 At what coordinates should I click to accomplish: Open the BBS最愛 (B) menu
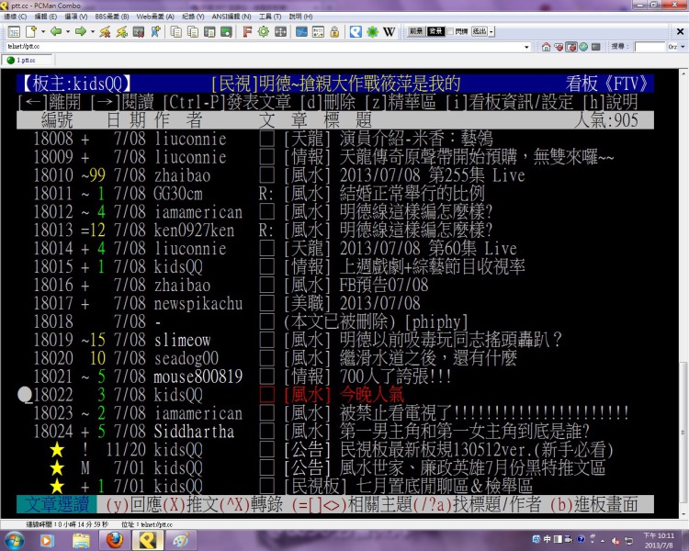pos(112,17)
